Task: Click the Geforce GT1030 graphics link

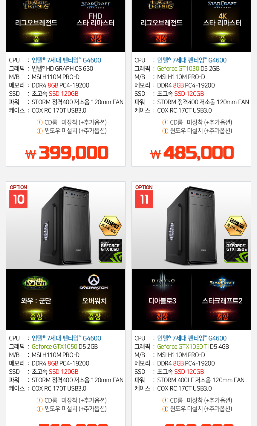Action: [178, 68]
